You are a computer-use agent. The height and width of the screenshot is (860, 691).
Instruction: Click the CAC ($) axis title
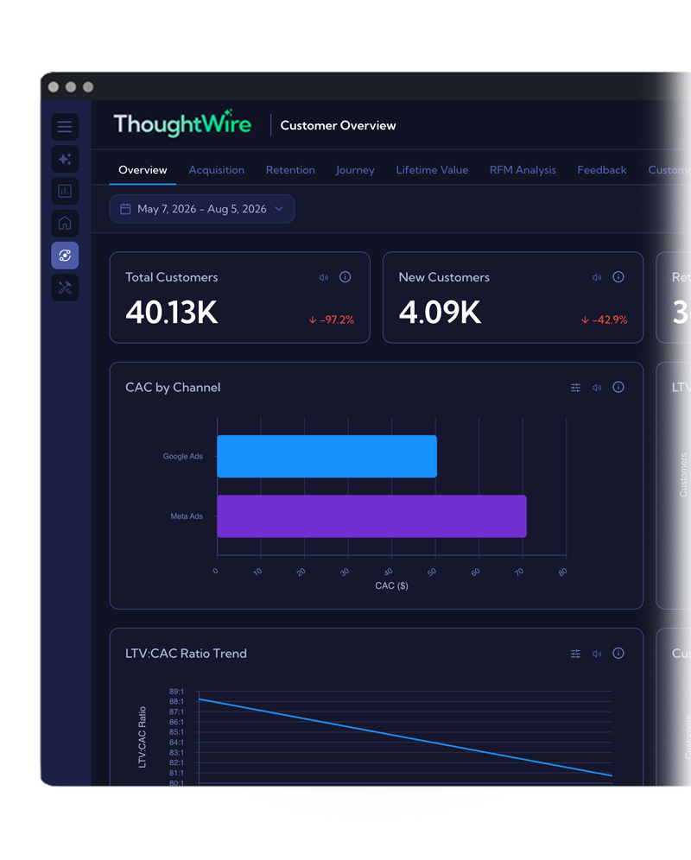[391, 585]
